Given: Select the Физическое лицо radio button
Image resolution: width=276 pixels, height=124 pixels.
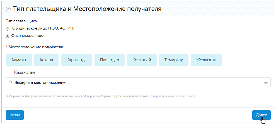Looking at the screenshot, I should coord(8,36).
